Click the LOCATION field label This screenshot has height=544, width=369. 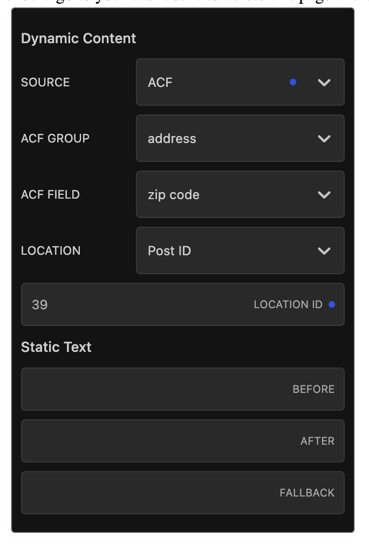(51, 251)
